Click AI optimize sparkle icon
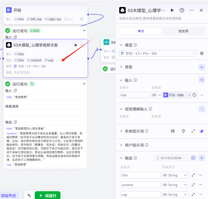 (202, 131)
